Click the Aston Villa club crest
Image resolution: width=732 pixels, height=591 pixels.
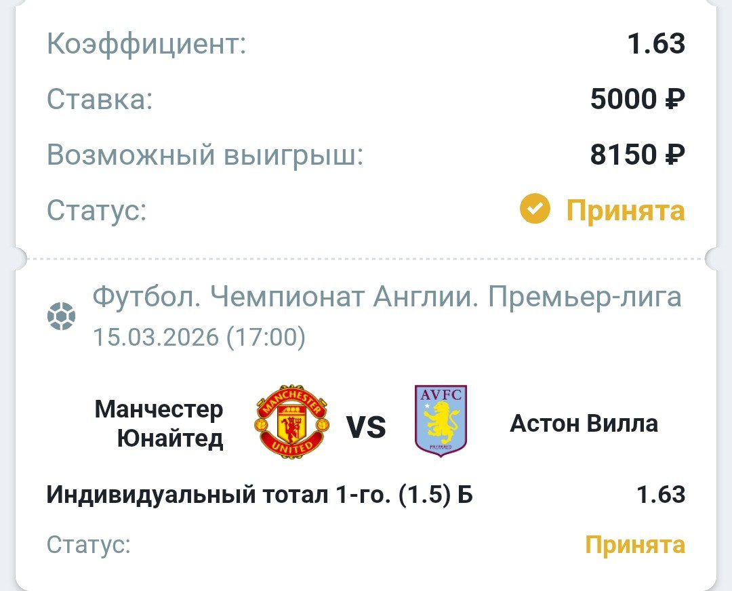coord(441,421)
